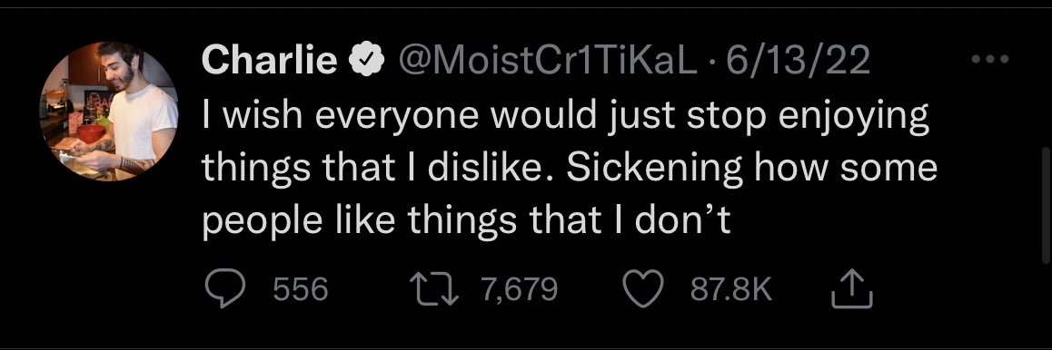
Task: Click the display name Charlie
Action: pos(269,61)
